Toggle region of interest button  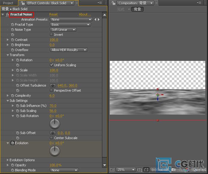[x=146, y=170]
